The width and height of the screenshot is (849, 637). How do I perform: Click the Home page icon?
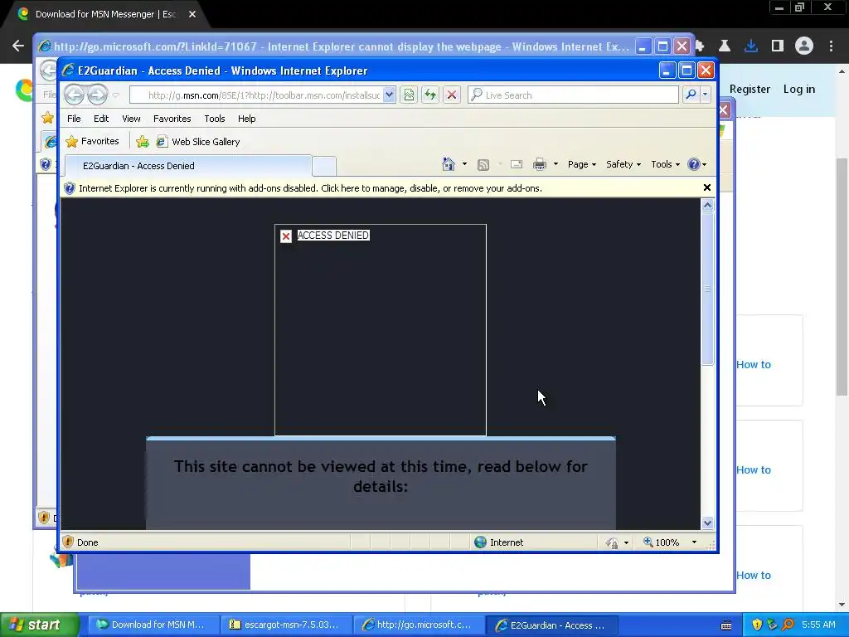click(x=449, y=164)
